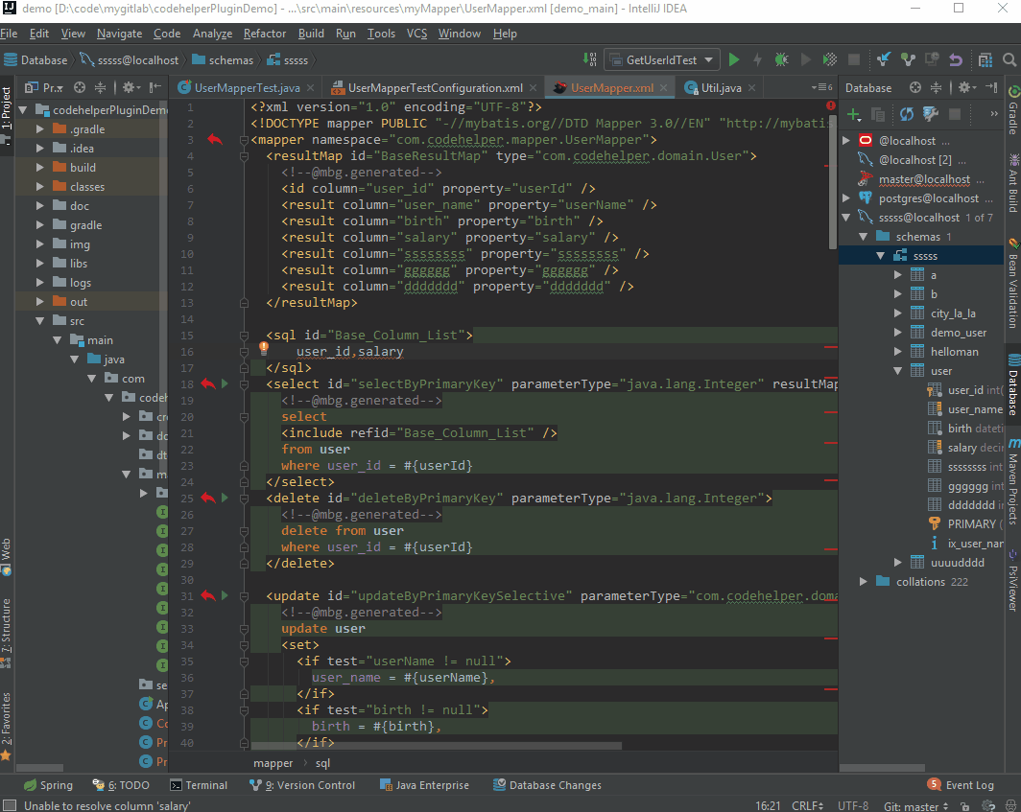Image resolution: width=1021 pixels, height=812 pixels.
Task: Collapse the src folder in project tree
Action: point(41,321)
